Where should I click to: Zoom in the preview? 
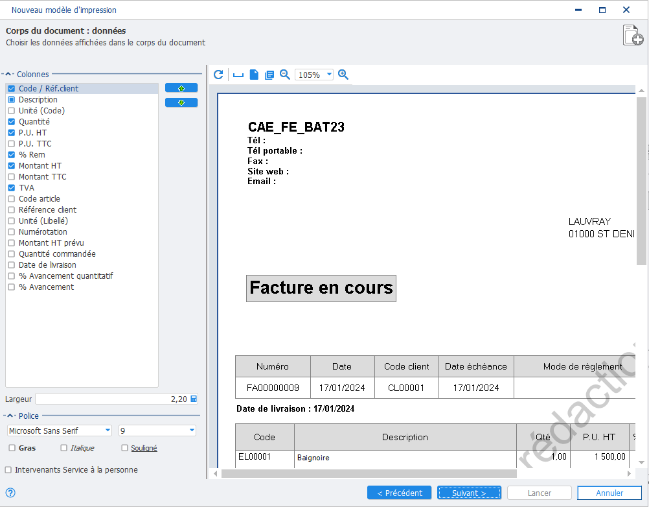(343, 75)
